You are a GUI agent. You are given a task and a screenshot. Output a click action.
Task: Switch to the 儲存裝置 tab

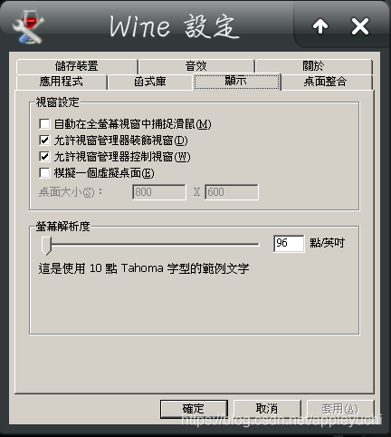click(x=77, y=66)
